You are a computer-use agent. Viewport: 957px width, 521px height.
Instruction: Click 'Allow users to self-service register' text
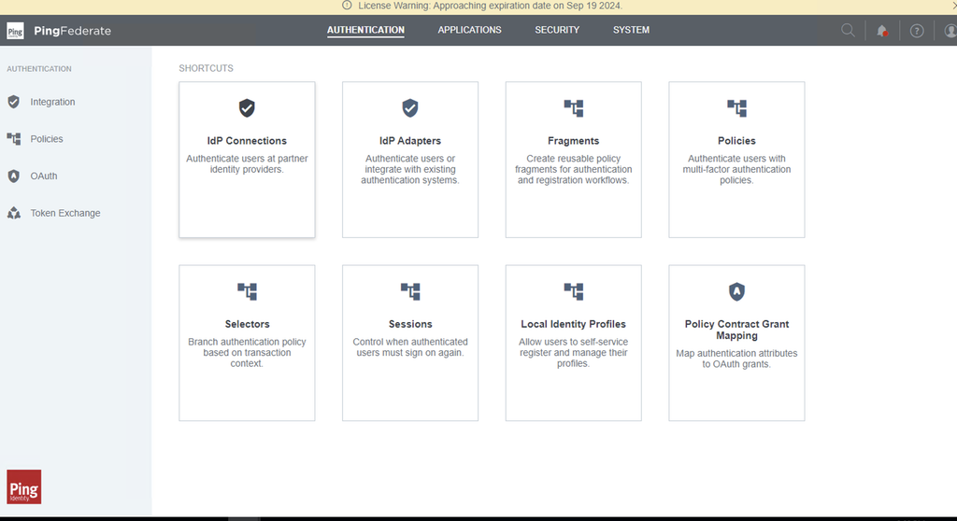pos(573,353)
